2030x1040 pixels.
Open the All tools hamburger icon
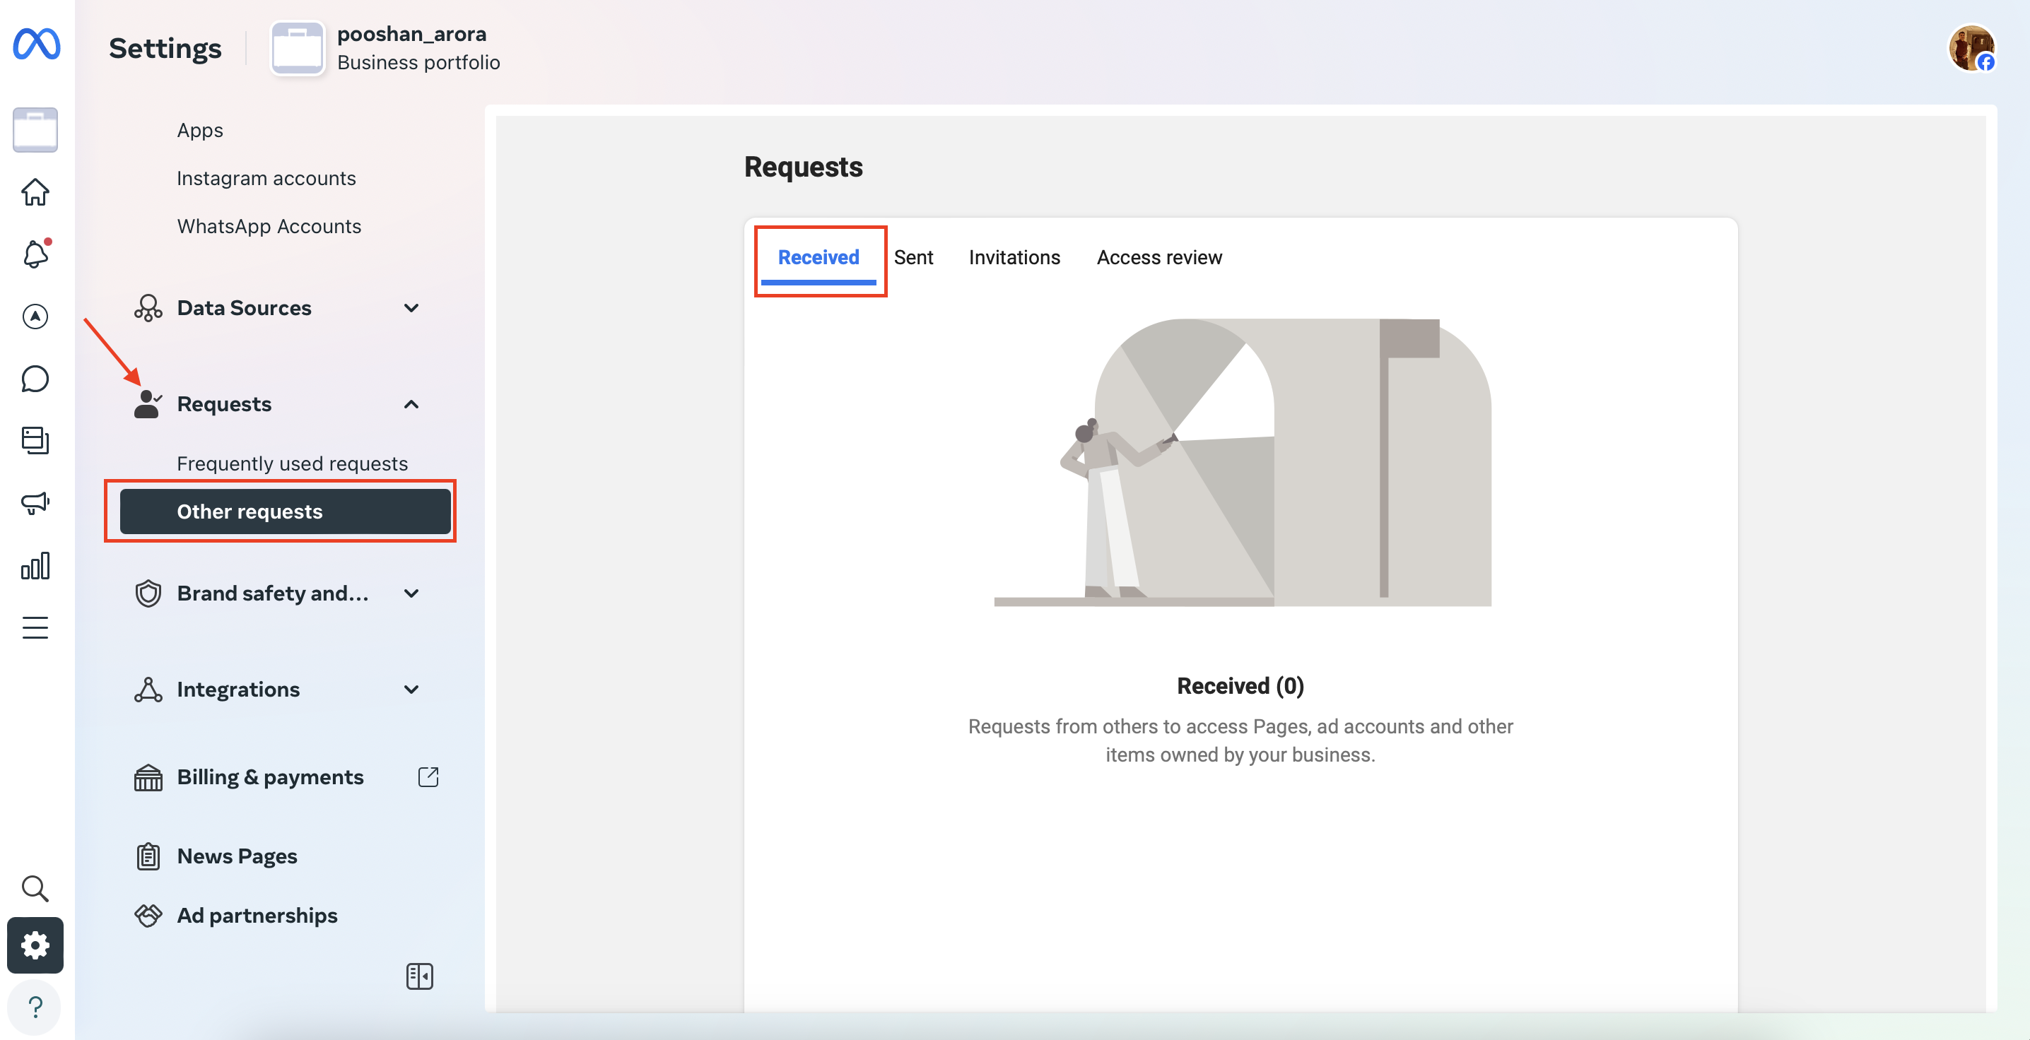[35, 628]
